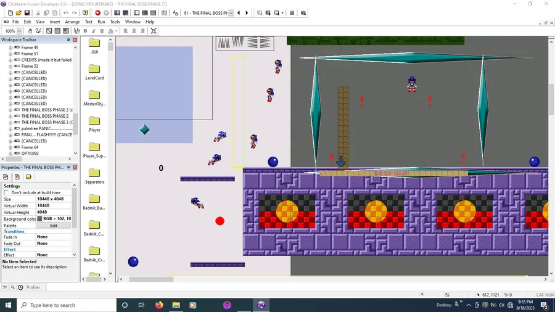The height and width of the screenshot is (312, 555).
Task: Open the Profiler tab
Action: (33, 287)
